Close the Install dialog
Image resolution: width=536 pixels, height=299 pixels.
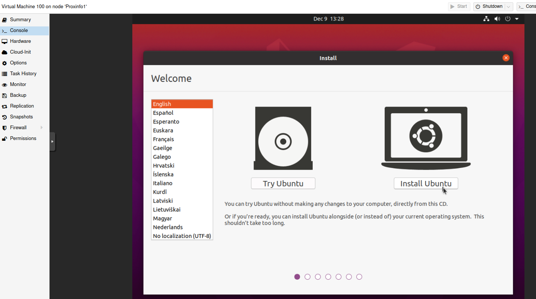point(506,58)
